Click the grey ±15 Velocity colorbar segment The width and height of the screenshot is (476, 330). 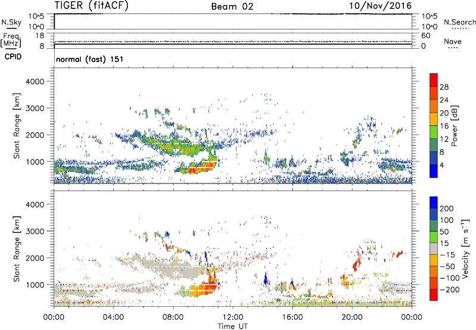click(x=434, y=248)
